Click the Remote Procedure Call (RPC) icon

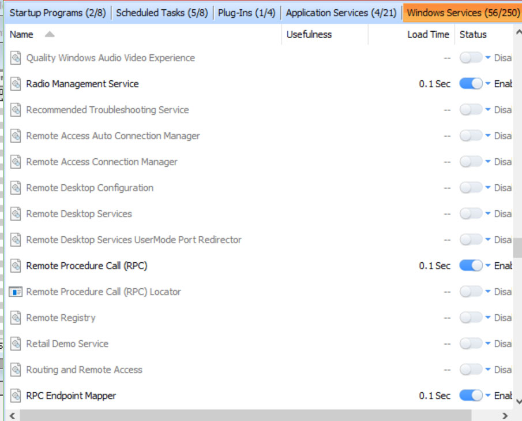(16, 266)
